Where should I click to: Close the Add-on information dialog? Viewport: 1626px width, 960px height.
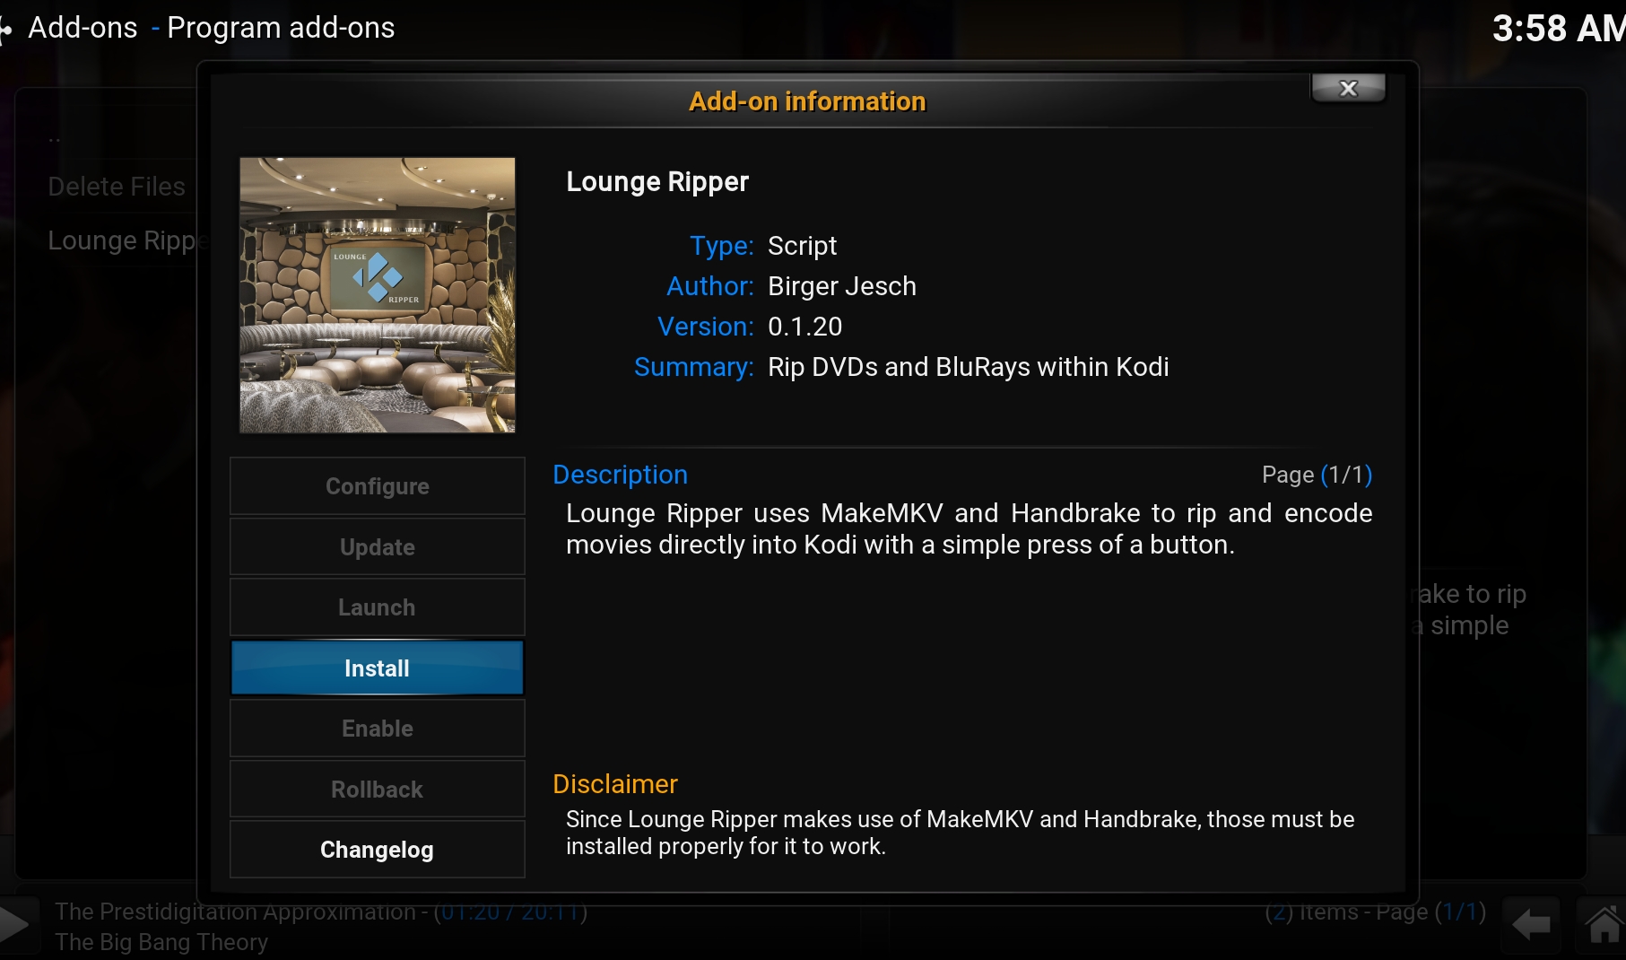pos(1348,89)
